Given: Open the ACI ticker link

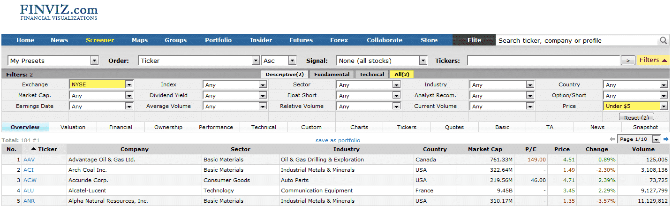Looking at the screenshot, I should [29, 170].
